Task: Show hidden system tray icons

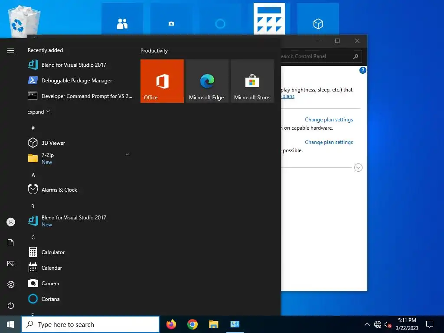Action: pos(367,324)
